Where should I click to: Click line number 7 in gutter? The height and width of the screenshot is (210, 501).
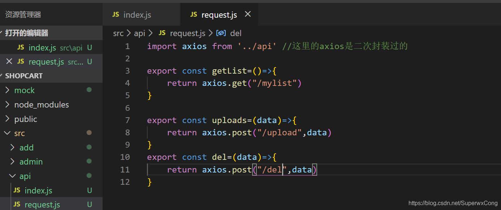127,120
